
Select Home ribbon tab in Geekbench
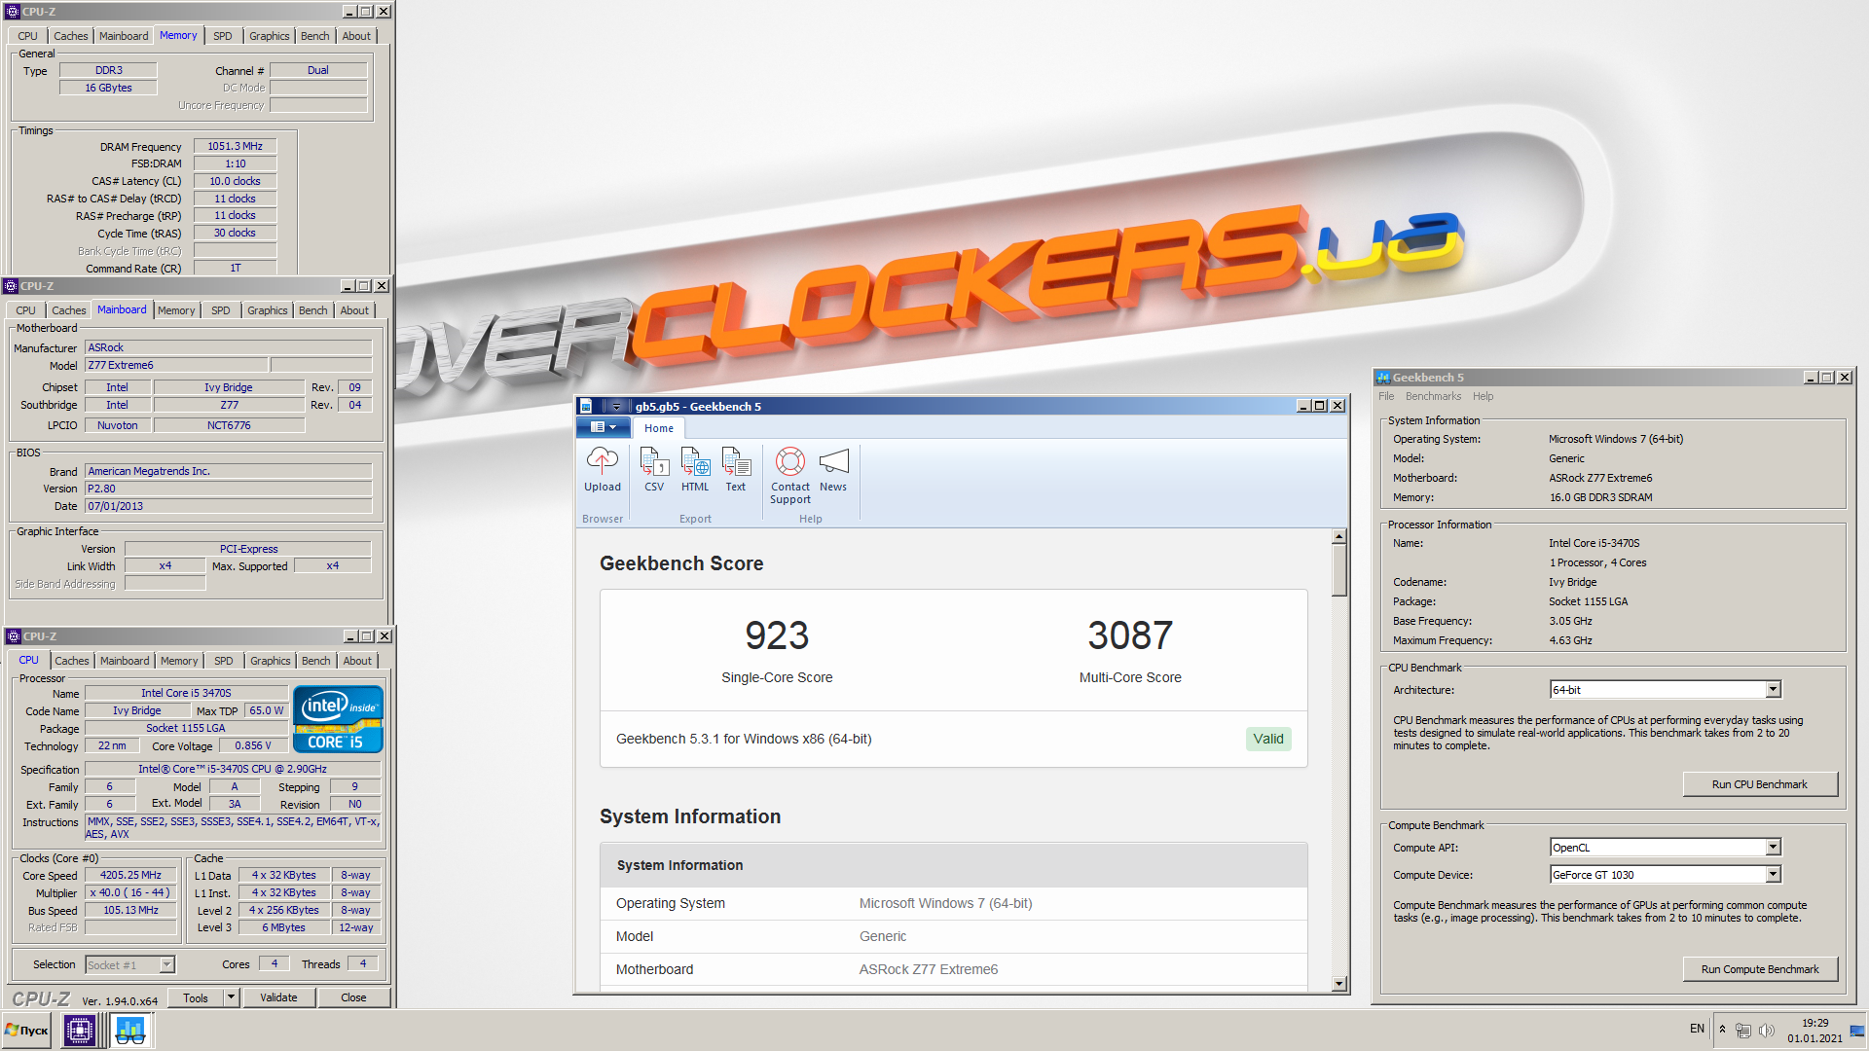(659, 428)
